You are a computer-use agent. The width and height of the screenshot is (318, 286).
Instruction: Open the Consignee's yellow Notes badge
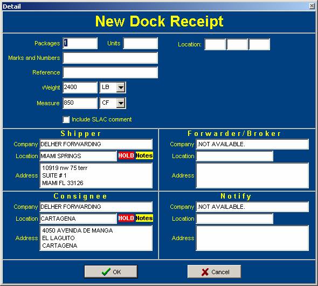point(144,218)
